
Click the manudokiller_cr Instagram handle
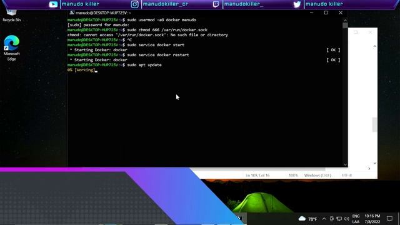point(165,4)
